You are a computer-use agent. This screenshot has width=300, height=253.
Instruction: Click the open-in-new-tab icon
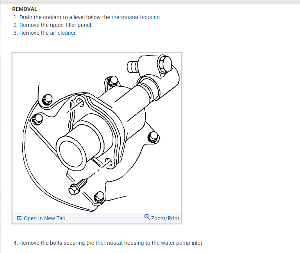[19, 218]
